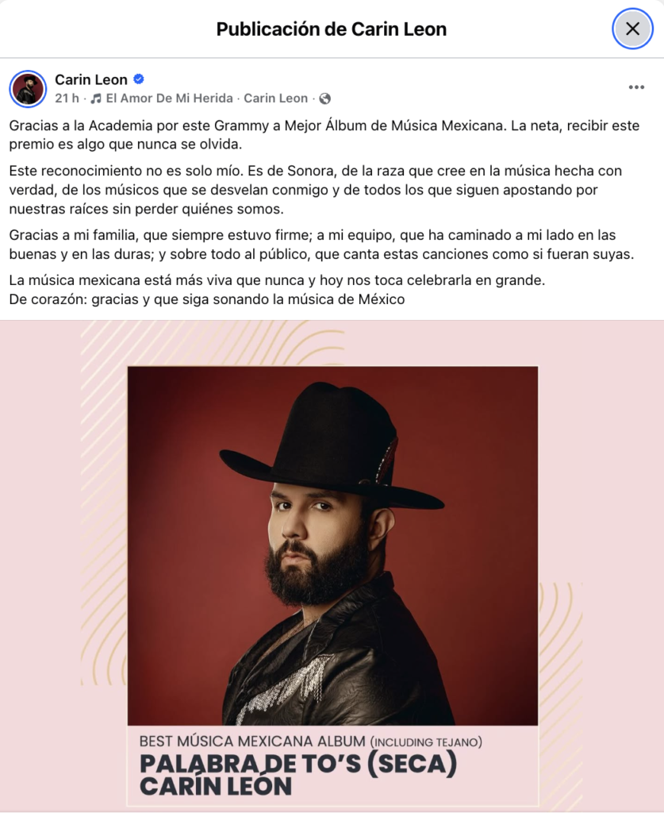The width and height of the screenshot is (664, 813).
Task: Click the globe public audience icon
Action: point(324,98)
